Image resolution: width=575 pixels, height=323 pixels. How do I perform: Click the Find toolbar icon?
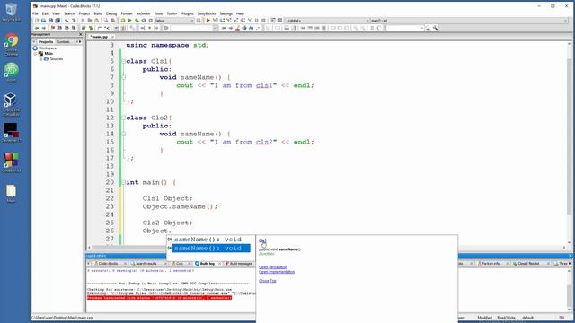point(106,21)
